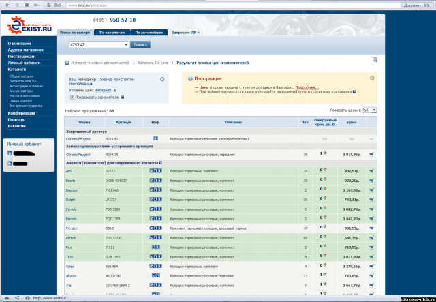Switch to По автомобилю tab
The height and width of the screenshot is (302, 436).
coord(148,32)
